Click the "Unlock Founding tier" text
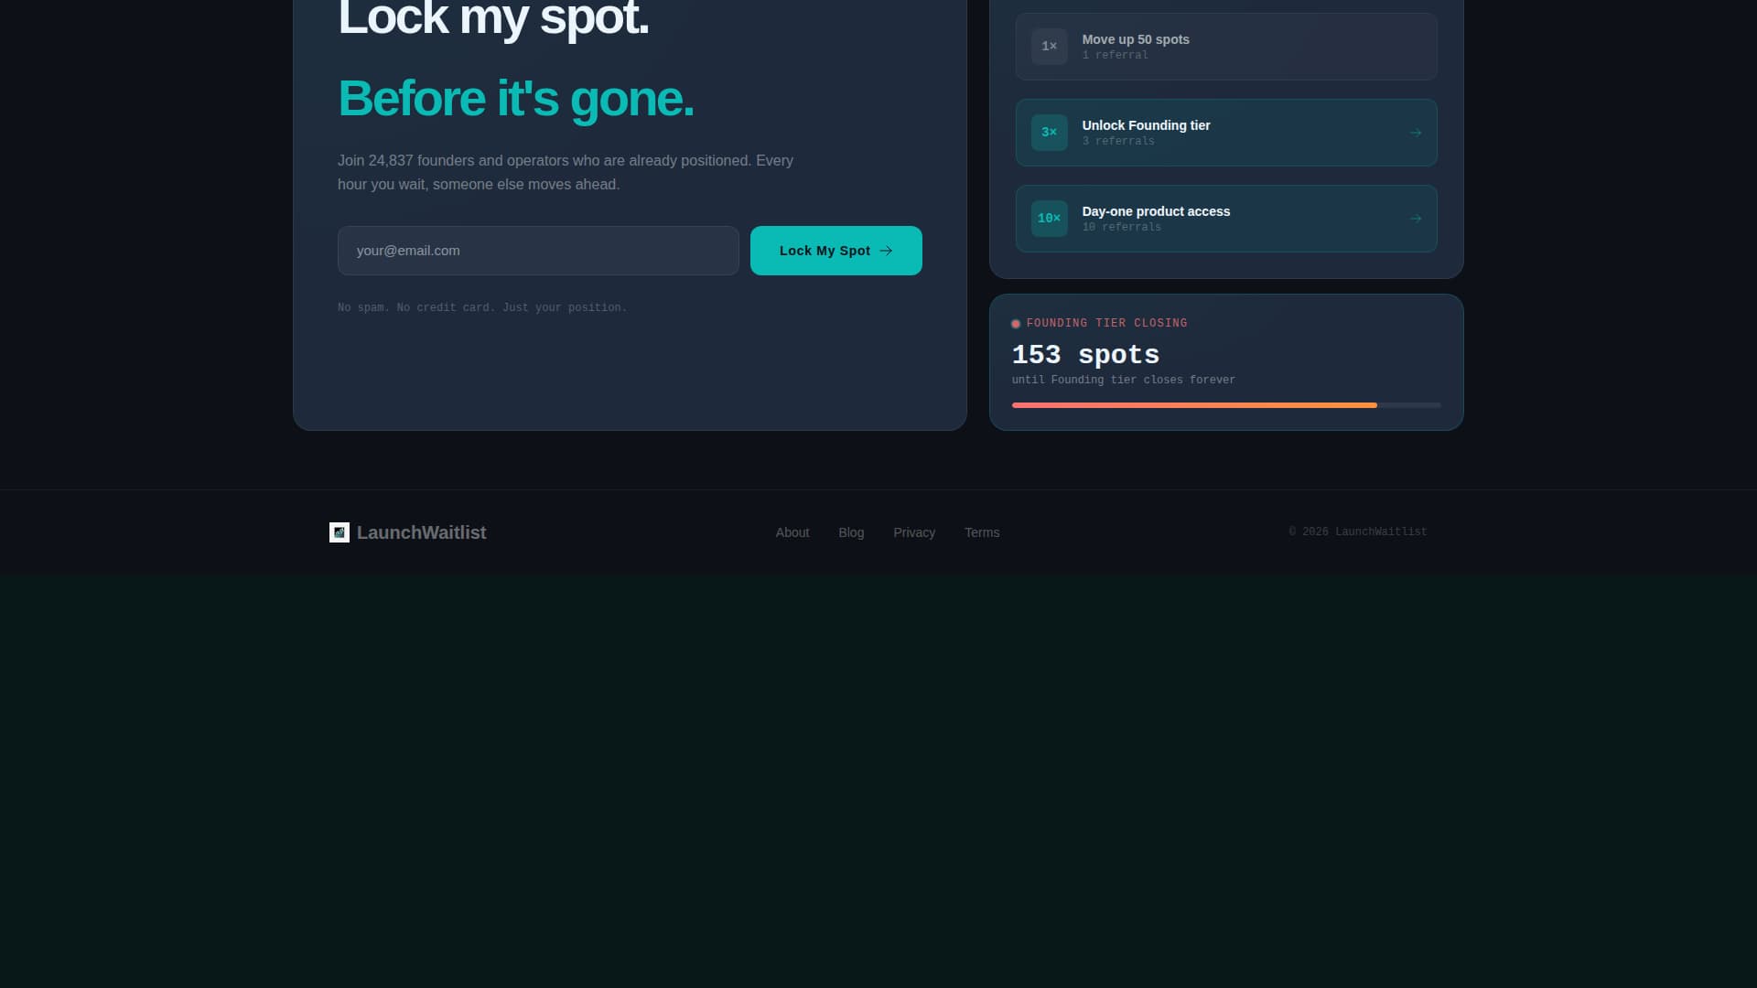 (x=1146, y=125)
